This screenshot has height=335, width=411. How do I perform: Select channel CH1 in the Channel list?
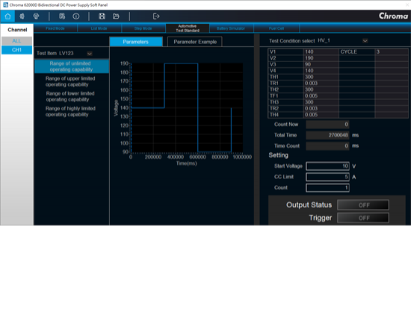click(x=16, y=50)
